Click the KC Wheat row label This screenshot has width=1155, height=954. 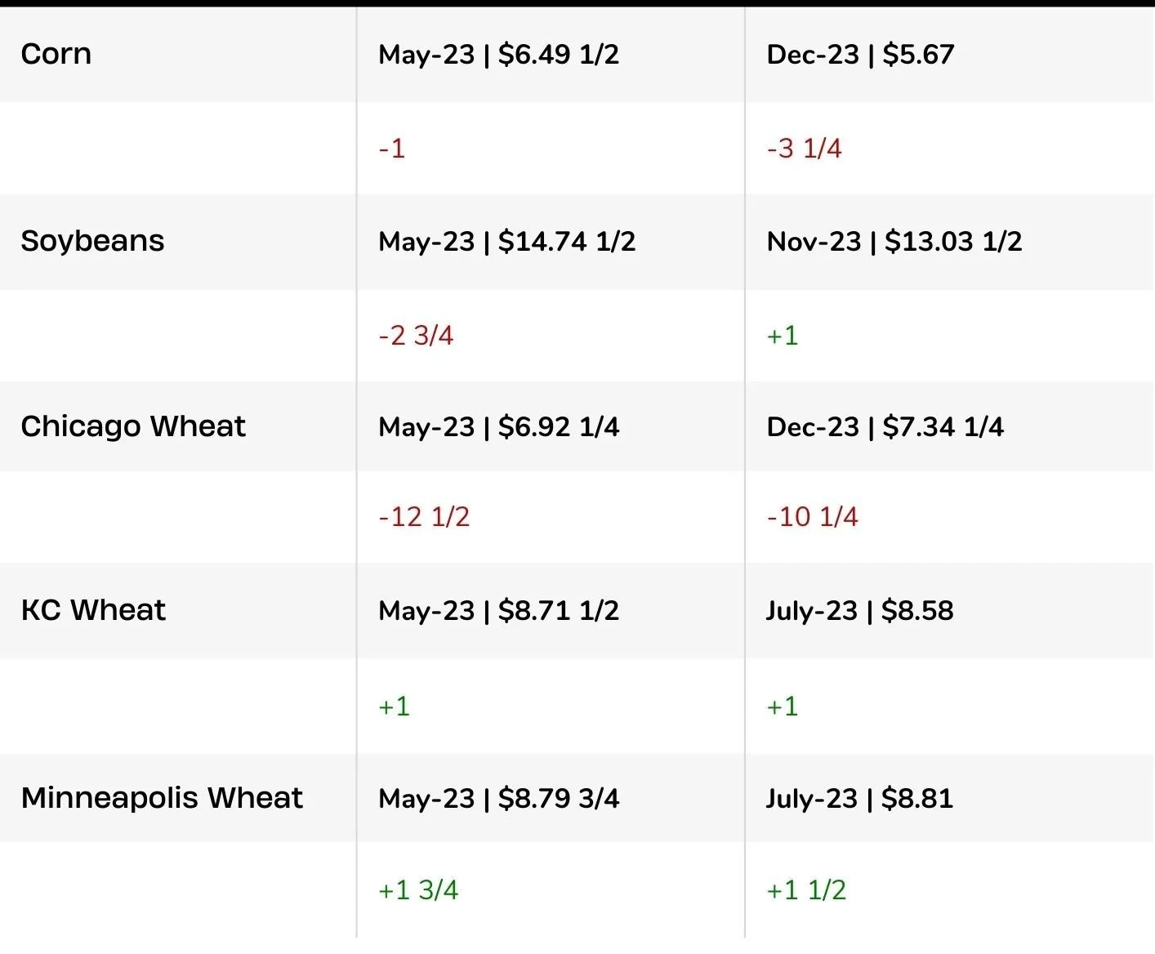[x=93, y=610]
